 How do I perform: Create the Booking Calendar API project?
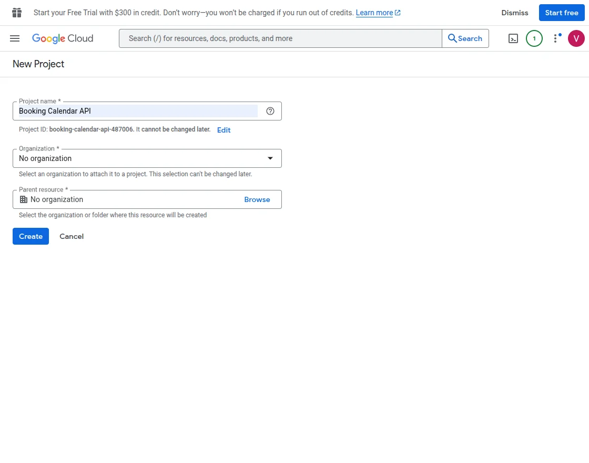(x=30, y=236)
